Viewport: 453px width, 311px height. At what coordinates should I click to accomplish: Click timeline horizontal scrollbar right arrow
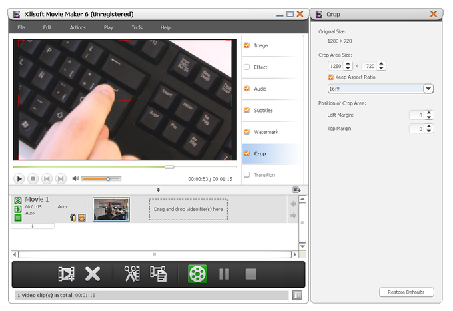[x=294, y=254]
